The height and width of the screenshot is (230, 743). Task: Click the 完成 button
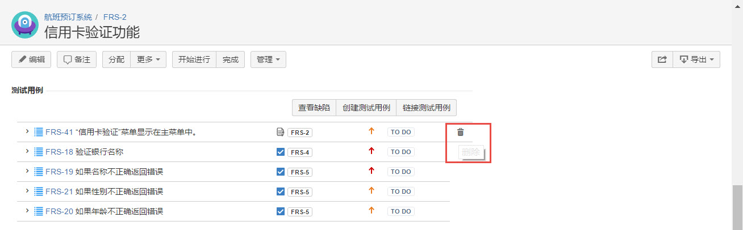231,59
